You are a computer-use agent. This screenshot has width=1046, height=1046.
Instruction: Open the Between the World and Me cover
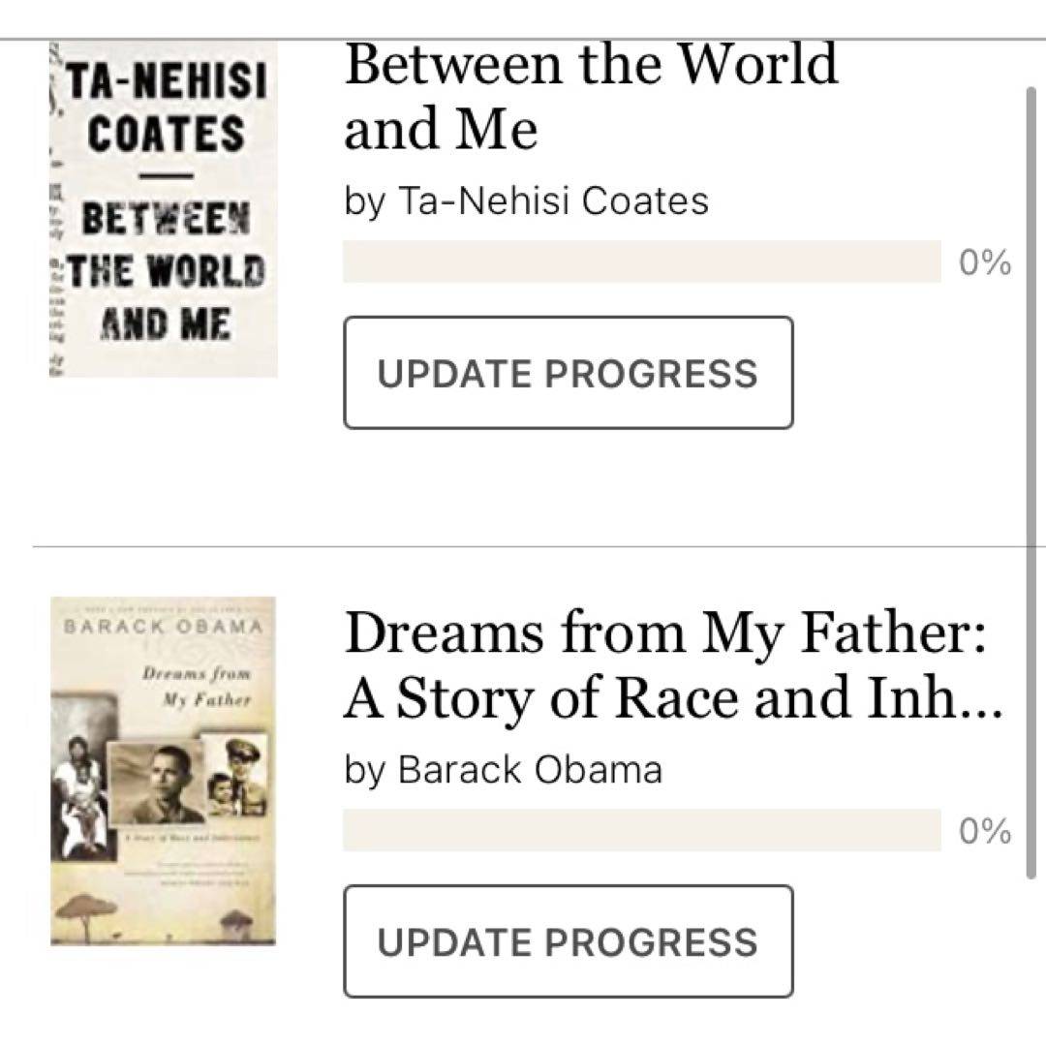click(163, 208)
